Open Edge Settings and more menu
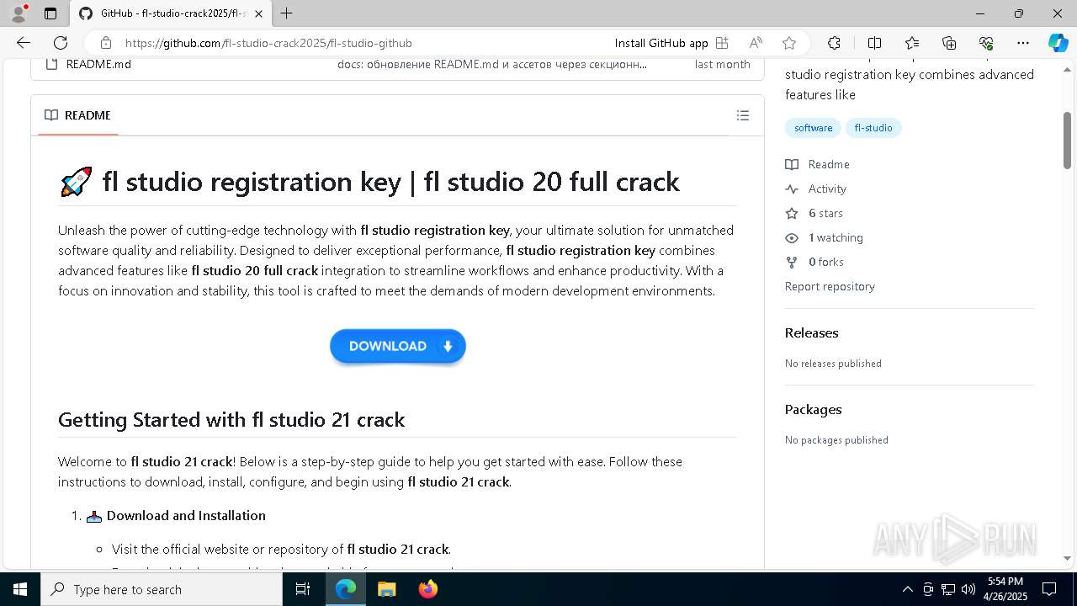Image resolution: width=1077 pixels, height=606 pixels. click(1023, 43)
